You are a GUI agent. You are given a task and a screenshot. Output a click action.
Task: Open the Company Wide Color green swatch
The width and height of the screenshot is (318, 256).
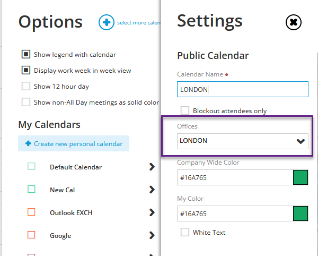point(301,177)
